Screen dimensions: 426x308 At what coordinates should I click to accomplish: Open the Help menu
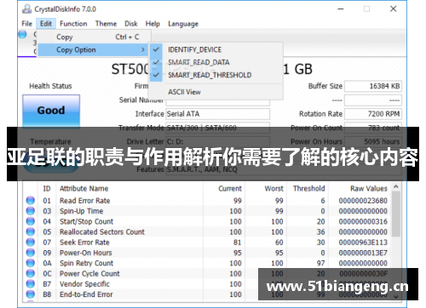pos(153,24)
